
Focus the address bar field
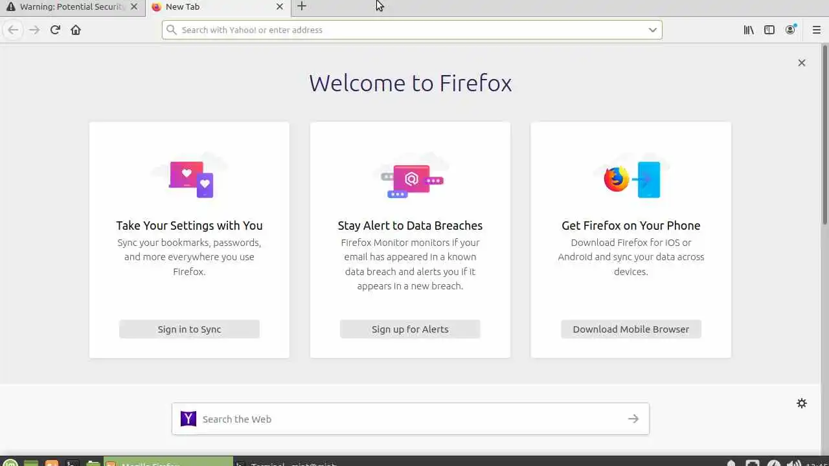412,30
